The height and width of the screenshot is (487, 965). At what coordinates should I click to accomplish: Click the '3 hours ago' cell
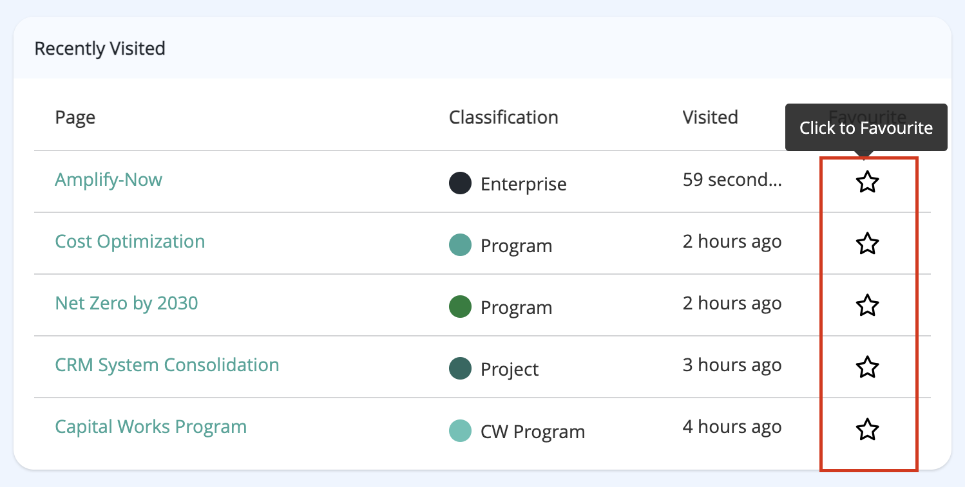[732, 365]
